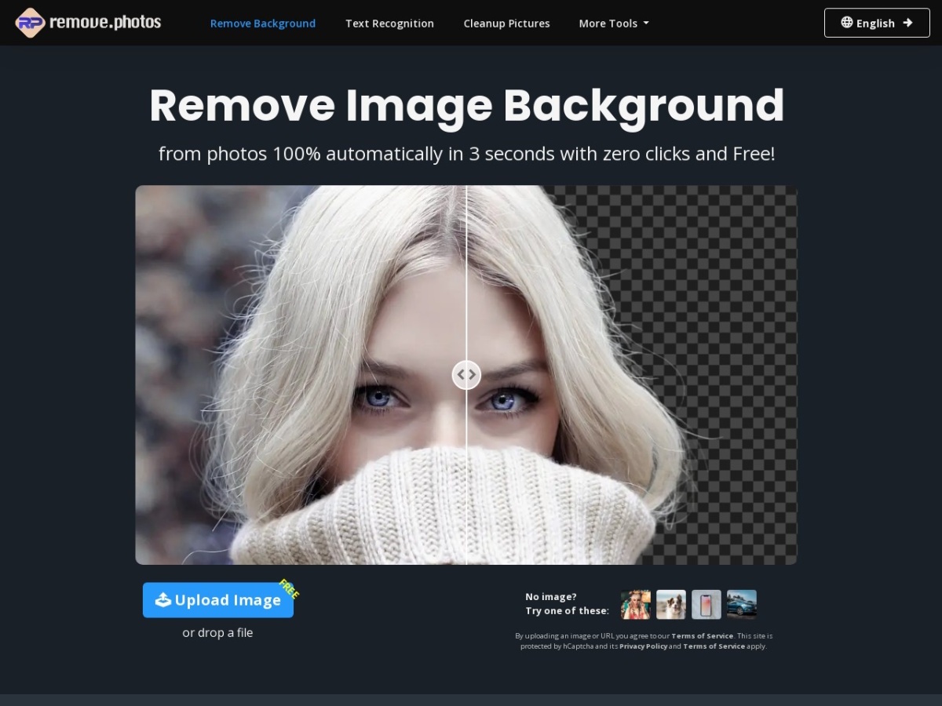Click the remove.photos logo icon

(x=30, y=23)
